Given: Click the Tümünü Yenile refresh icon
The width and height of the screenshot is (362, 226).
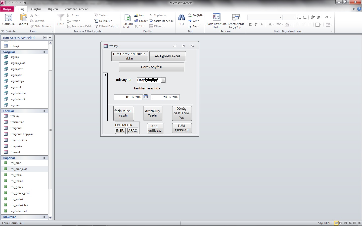Looking at the screenshot, I should coord(127,18).
